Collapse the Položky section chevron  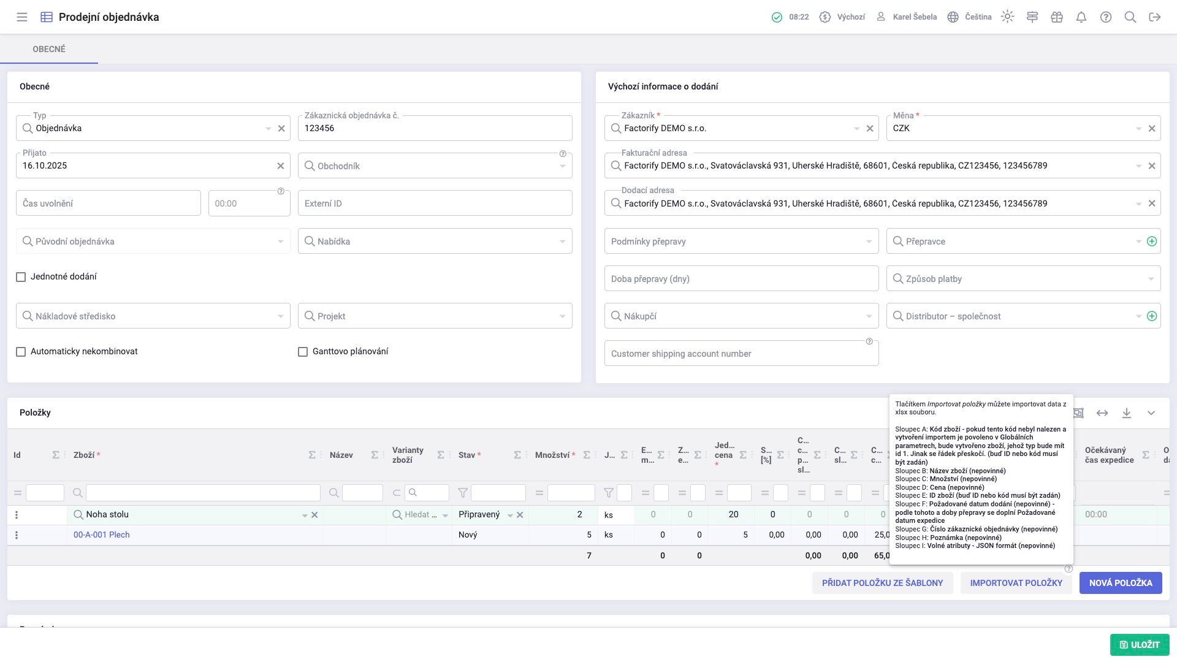pyautogui.click(x=1151, y=413)
